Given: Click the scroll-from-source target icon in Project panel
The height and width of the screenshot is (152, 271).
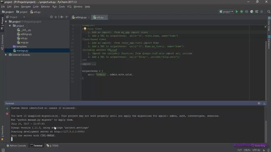Looking at the screenshot, I should coord(51,17).
